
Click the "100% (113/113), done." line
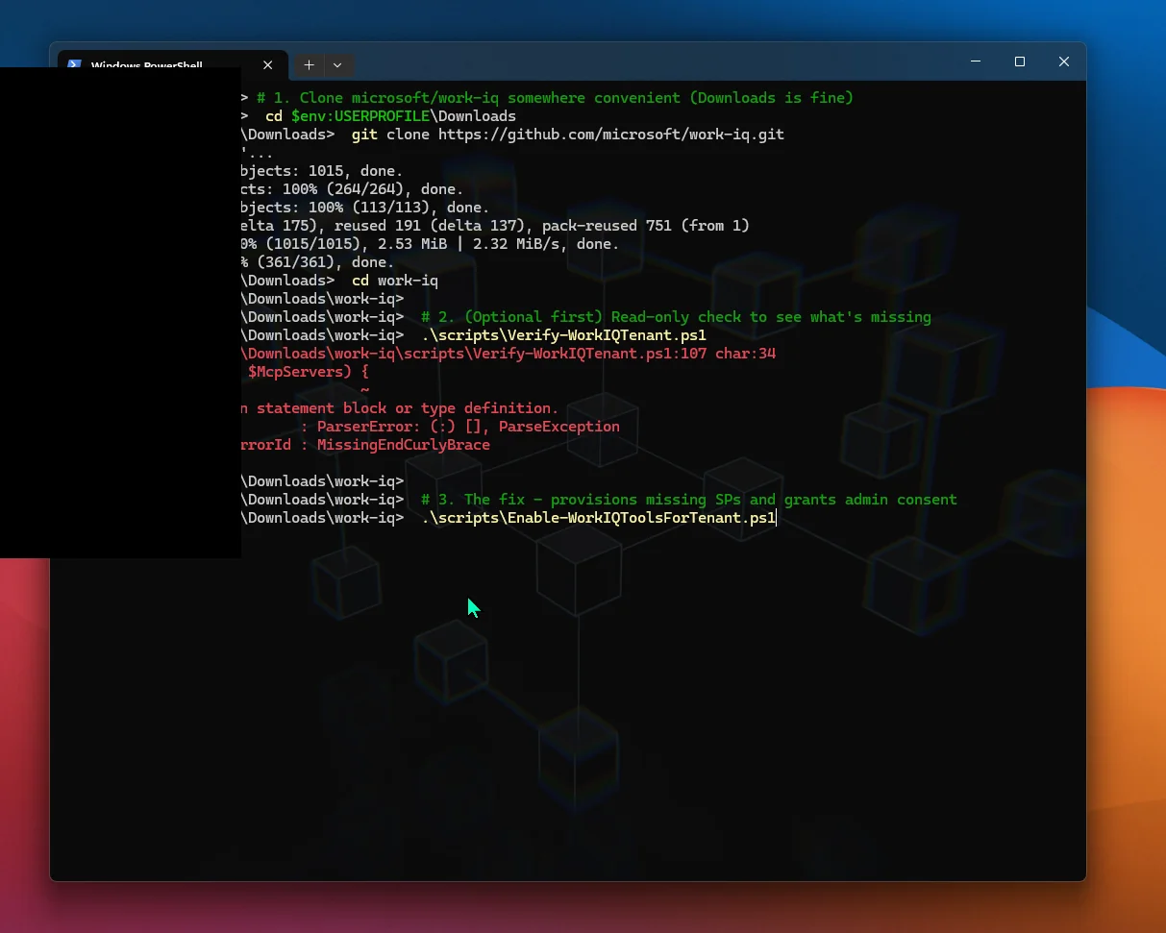click(365, 208)
